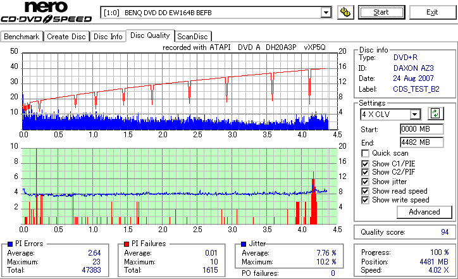This screenshot has height=279, width=458.
Task: Open the Advanced settings button
Action: coord(424,212)
